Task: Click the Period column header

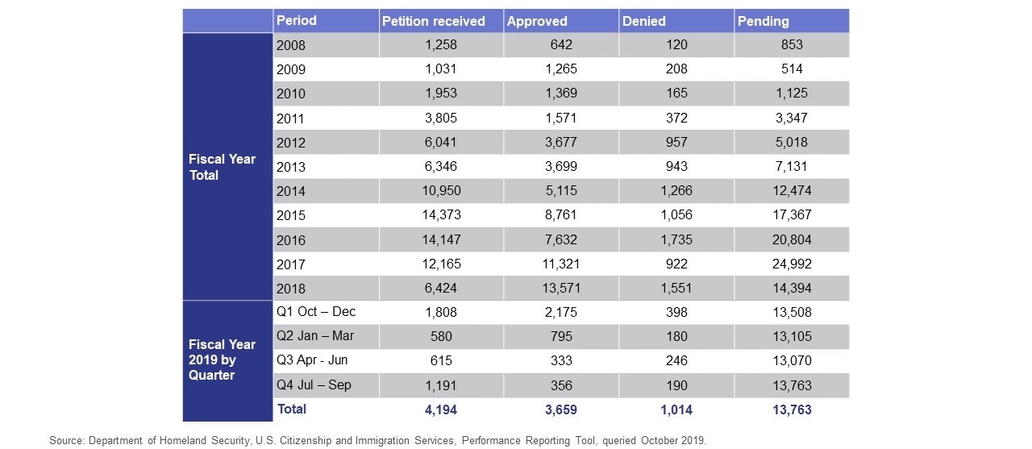Action: click(297, 21)
